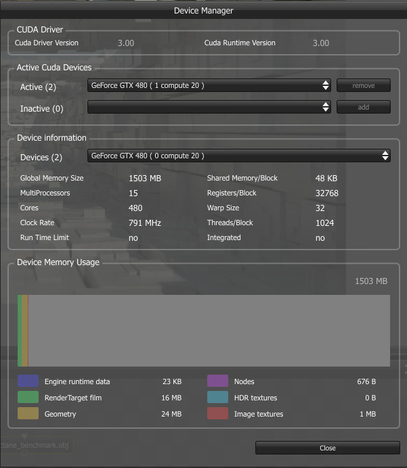Click the Cores value 480
Image resolution: width=407 pixels, height=468 pixels.
click(135, 208)
